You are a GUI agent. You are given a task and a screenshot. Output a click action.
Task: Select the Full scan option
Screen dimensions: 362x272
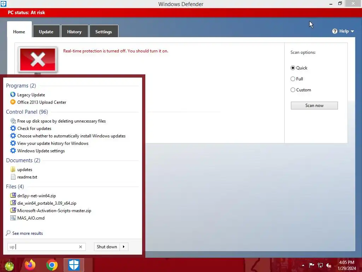coord(297,79)
